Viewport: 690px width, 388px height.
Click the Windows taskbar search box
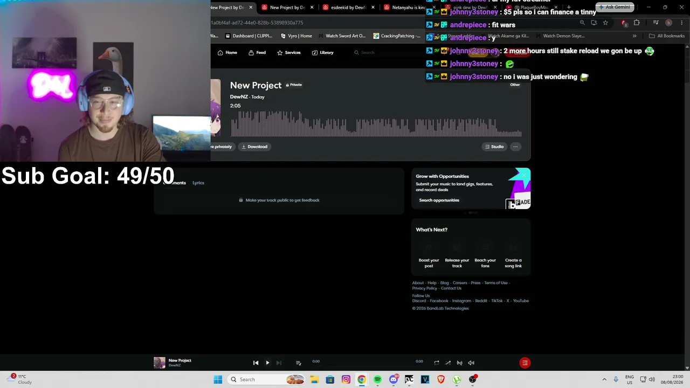click(266, 379)
